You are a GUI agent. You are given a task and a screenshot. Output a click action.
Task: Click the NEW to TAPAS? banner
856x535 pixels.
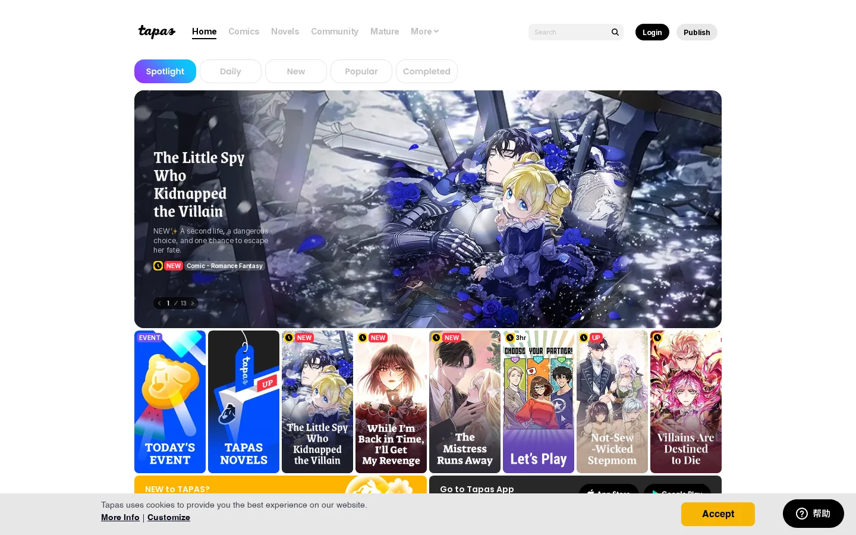tap(281, 484)
